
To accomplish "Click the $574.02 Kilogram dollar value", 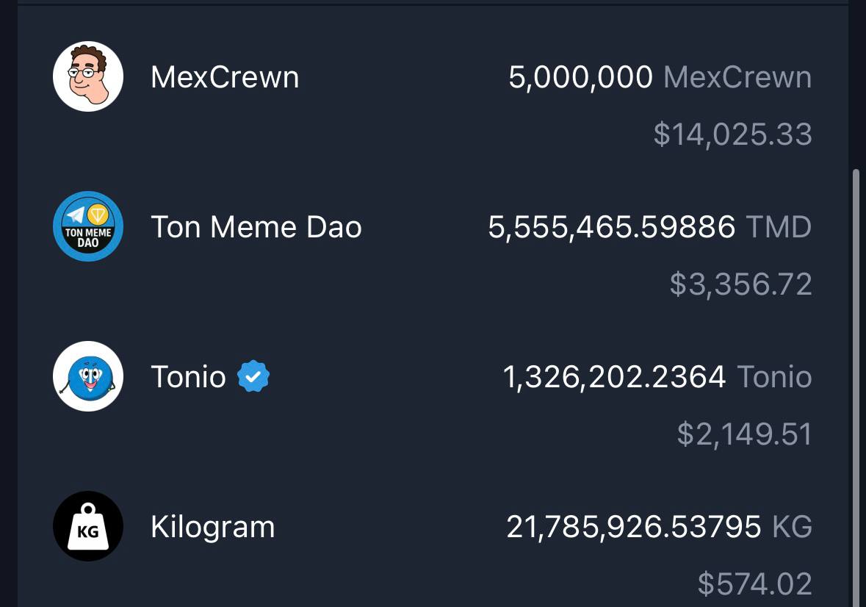I will 754,583.
